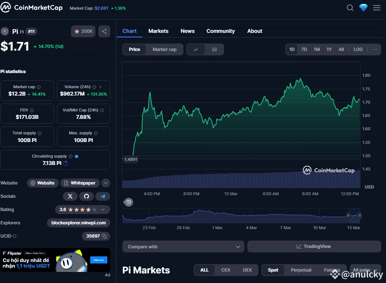The width and height of the screenshot is (386, 283).
Task: Click the circulating supply progress ring
Action: point(65,163)
